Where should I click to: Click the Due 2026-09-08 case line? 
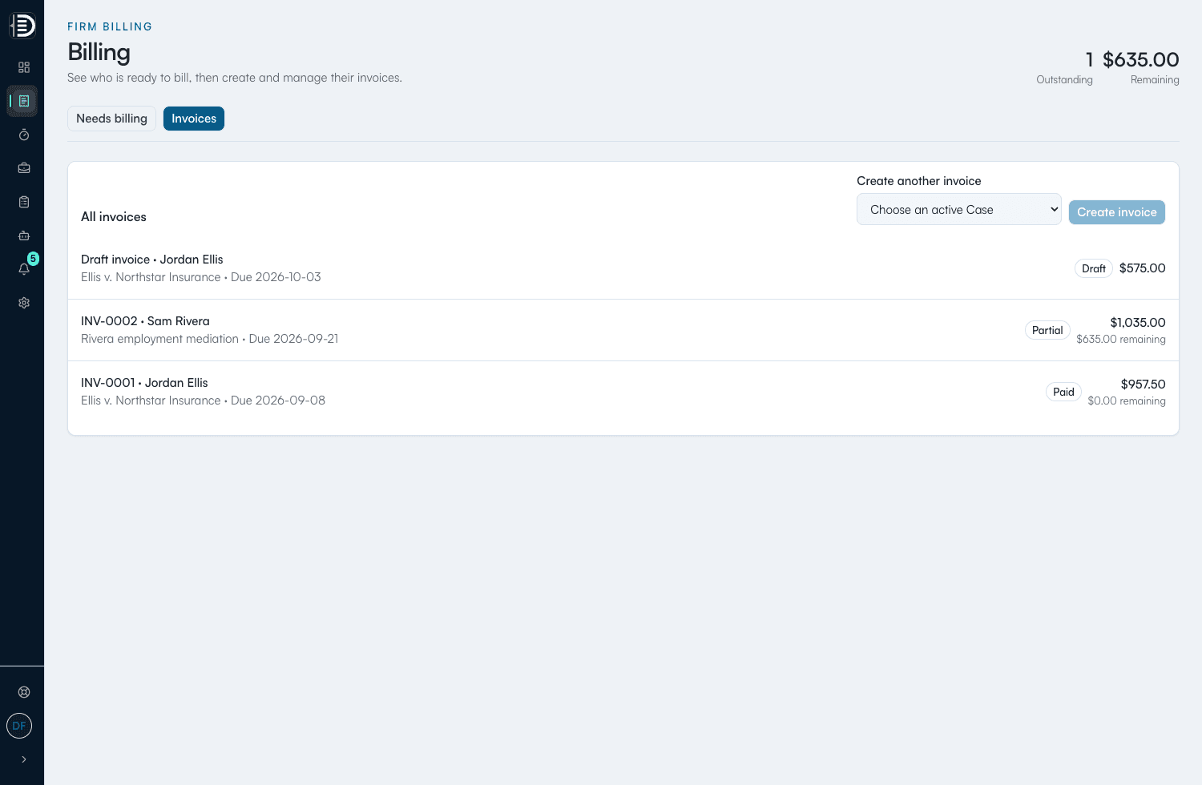[x=204, y=401]
